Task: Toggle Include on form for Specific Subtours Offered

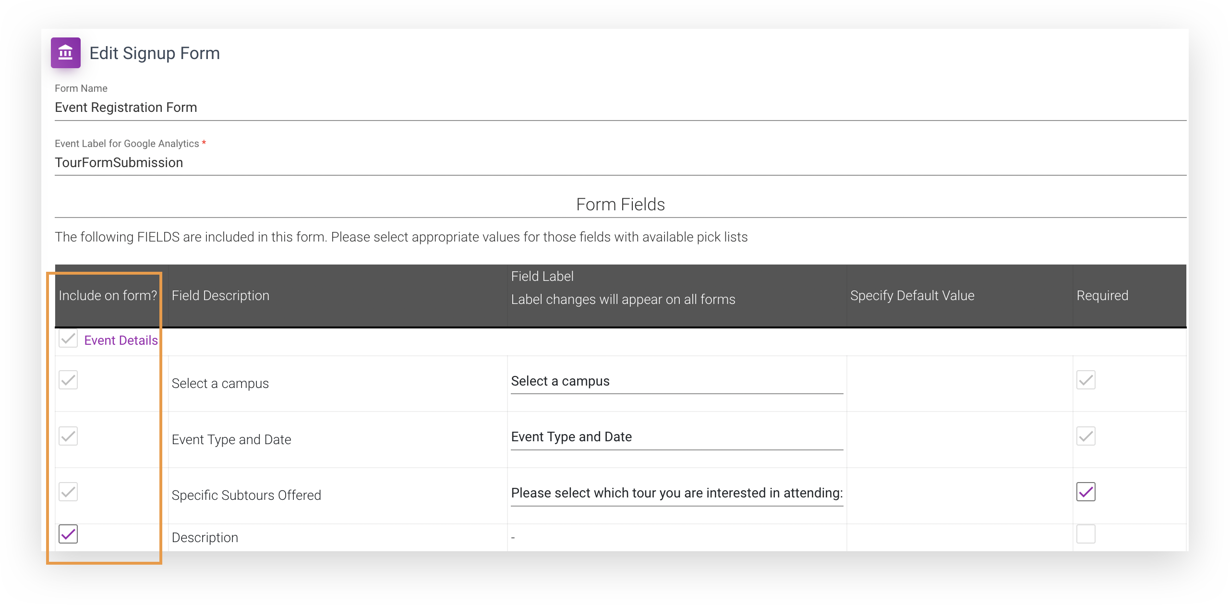Action: pos(68,491)
